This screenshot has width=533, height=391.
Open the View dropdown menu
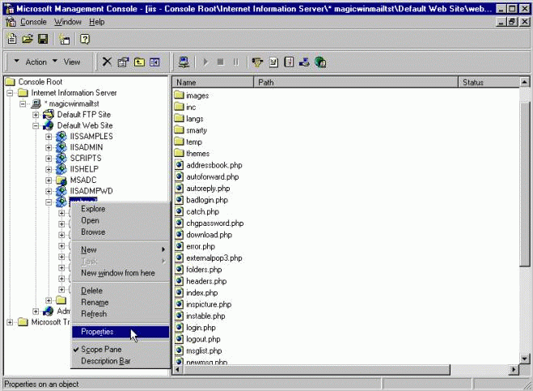67,62
